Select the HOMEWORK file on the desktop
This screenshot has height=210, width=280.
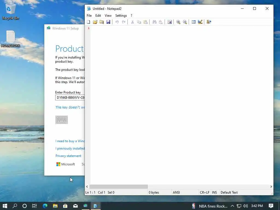coord(11,39)
